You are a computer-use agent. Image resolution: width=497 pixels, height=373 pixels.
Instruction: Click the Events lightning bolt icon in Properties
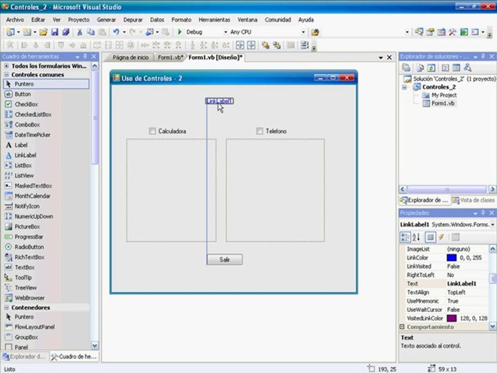441,237
